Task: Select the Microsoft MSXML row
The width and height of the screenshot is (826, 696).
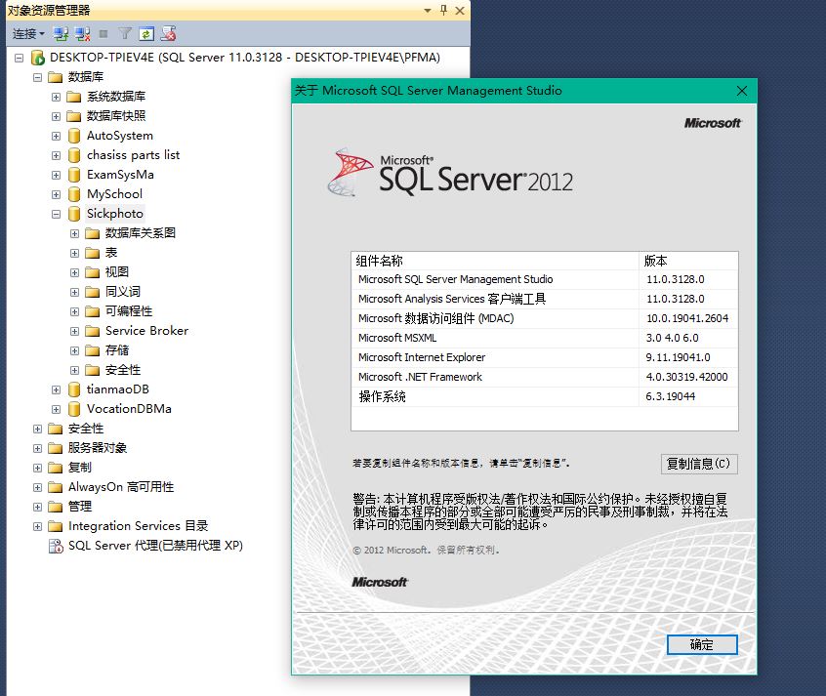Action: pyautogui.click(x=545, y=338)
